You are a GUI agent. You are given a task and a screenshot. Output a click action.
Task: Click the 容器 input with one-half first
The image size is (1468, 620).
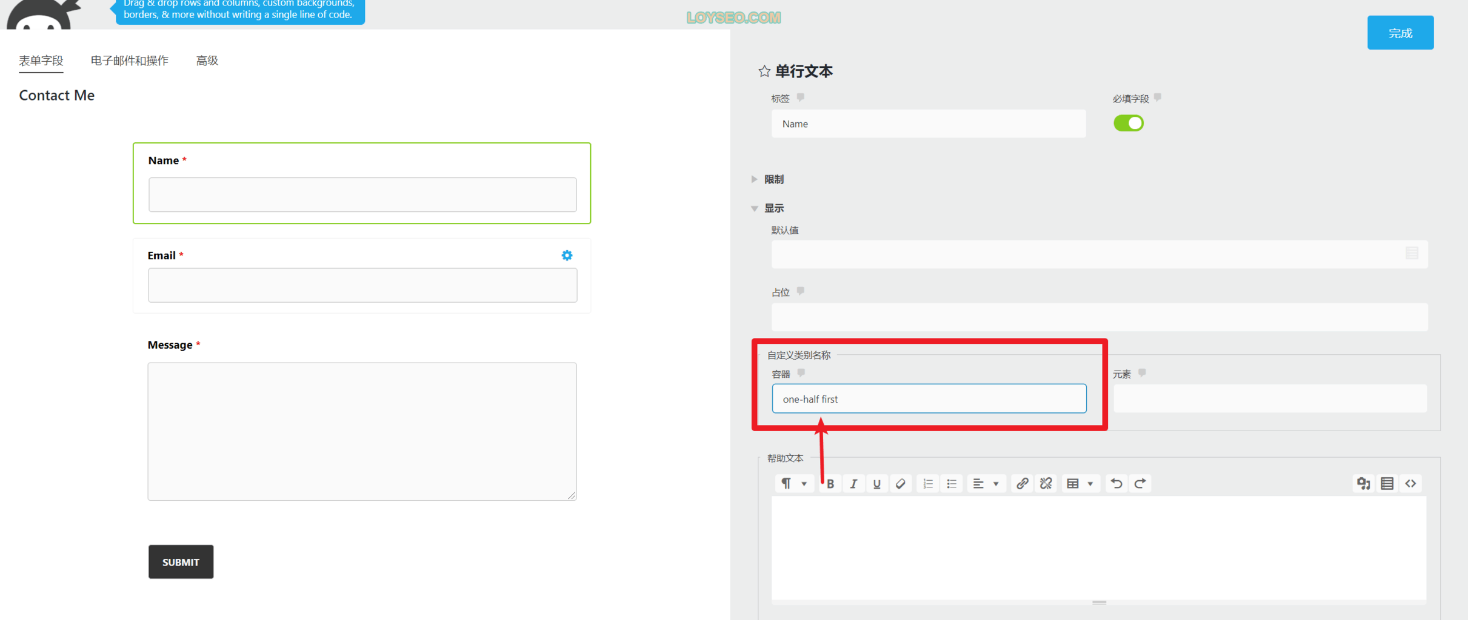[929, 398]
